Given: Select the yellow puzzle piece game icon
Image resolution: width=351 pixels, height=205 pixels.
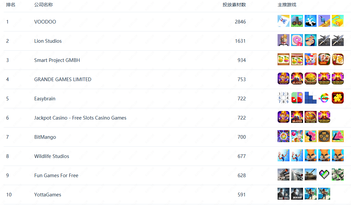Looking at the screenshot, I should coord(338,98).
